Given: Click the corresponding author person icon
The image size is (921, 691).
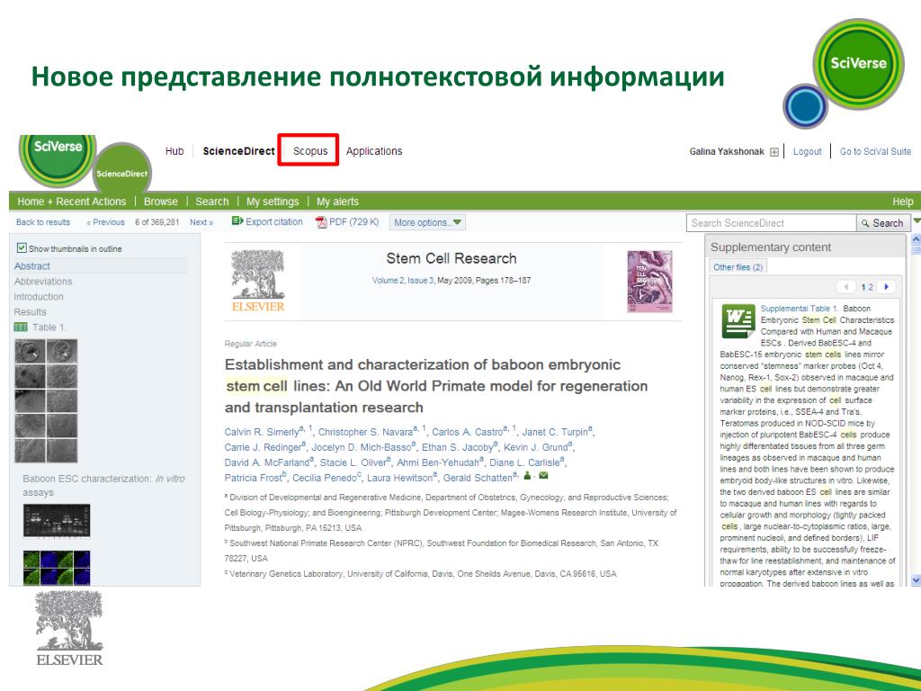Looking at the screenshot, I should pyautogui.click(x=527, y=476).
